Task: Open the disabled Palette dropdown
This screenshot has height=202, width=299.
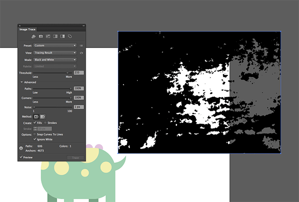Action: [55, 66]
